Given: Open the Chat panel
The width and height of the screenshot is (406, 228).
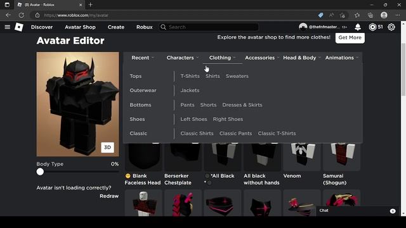Looking at the screenshot, I should (358, 211).
